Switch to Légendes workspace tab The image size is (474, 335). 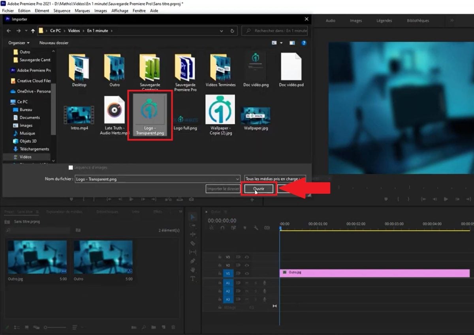(x=384, y=21)
